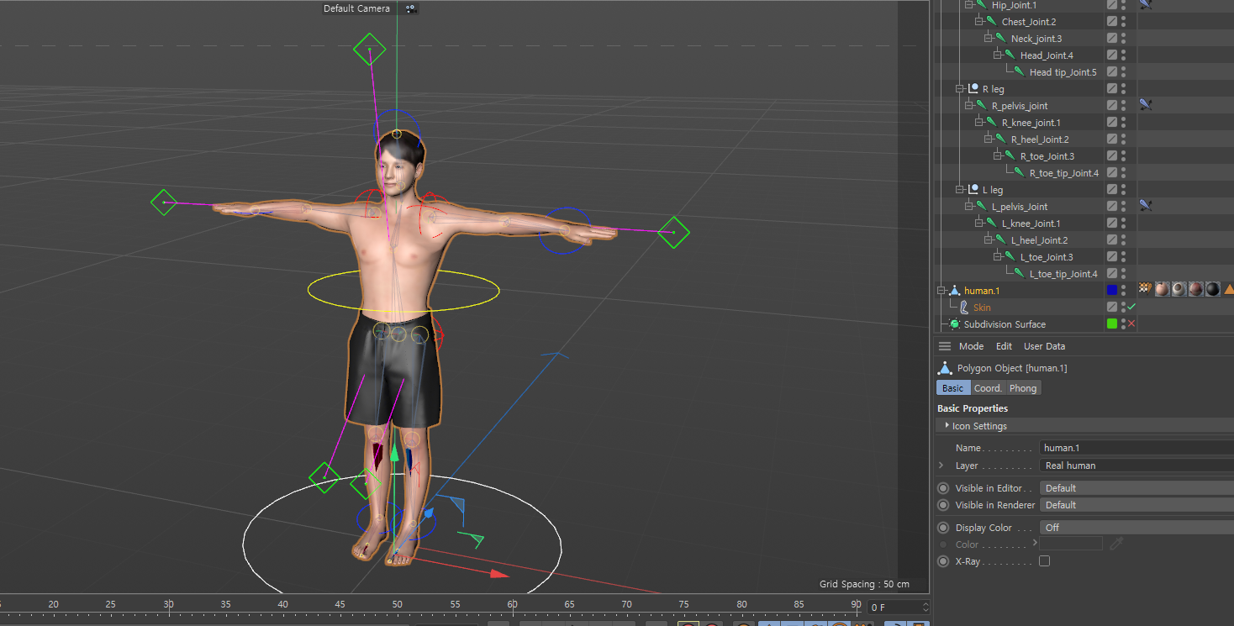Click the Skin deformer icon
1234x626 pixels.
[963, 308]
